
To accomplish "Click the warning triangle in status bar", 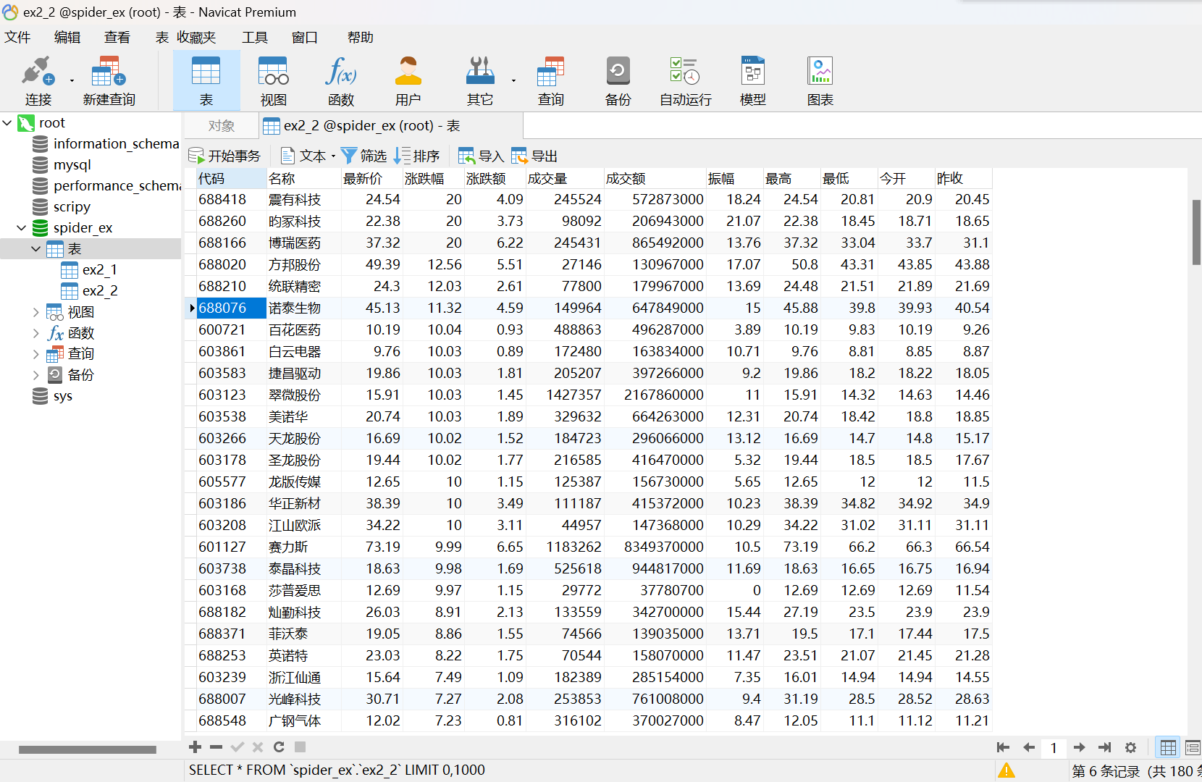I will click(x=1006, y=770).
